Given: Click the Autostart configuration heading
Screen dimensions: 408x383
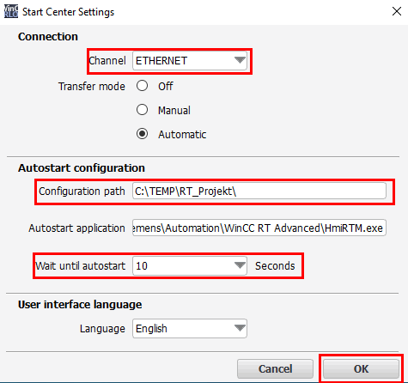Looking at the screenshot, I should 82,168.
